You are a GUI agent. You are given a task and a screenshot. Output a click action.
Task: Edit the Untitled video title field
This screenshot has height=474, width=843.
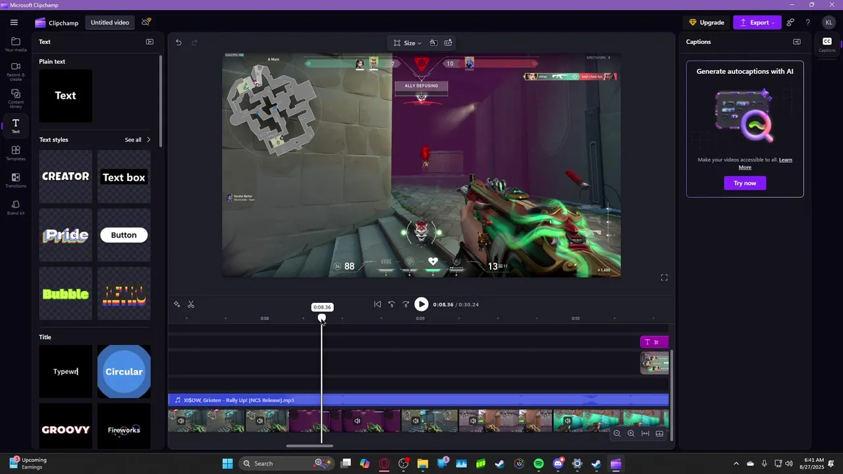[x=110, y=22]
